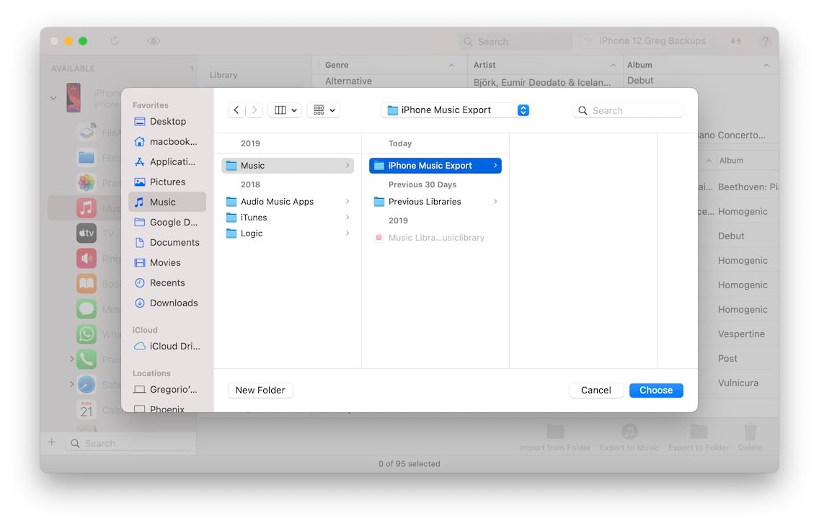819x526 pixels.
Task: Expand the Phone item disclosure arrow
Action: [x=71, y=359]
